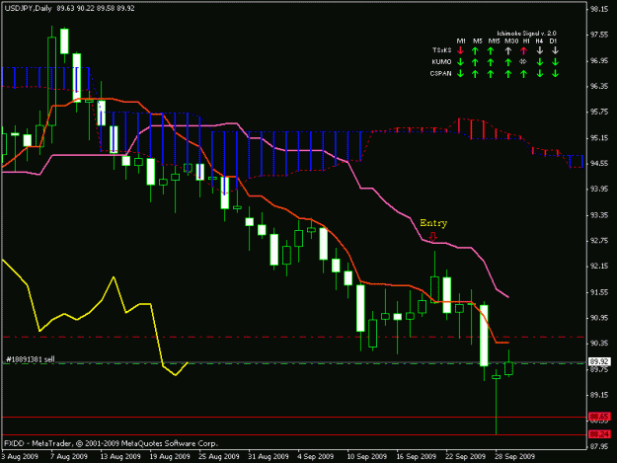Click the 7 Aug 2009 date label
This screenshot has height=463, width=617.
click(69, 456)
